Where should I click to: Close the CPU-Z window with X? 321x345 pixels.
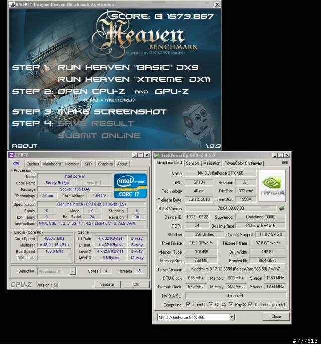click(x=147, y=155)
